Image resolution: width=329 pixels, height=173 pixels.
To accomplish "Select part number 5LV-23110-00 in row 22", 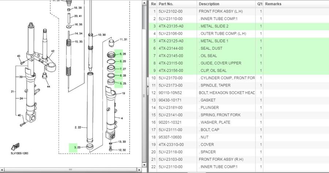I will coord(171,167).
